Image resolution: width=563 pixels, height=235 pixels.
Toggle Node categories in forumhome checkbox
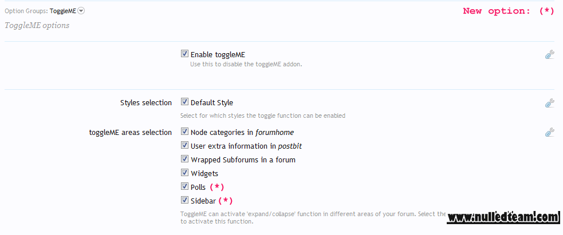coord(184,132)
